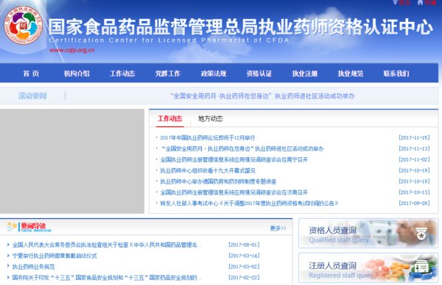Open the 首页 menu item
Screen dimensions: 442x285
[x=31, y=73]
